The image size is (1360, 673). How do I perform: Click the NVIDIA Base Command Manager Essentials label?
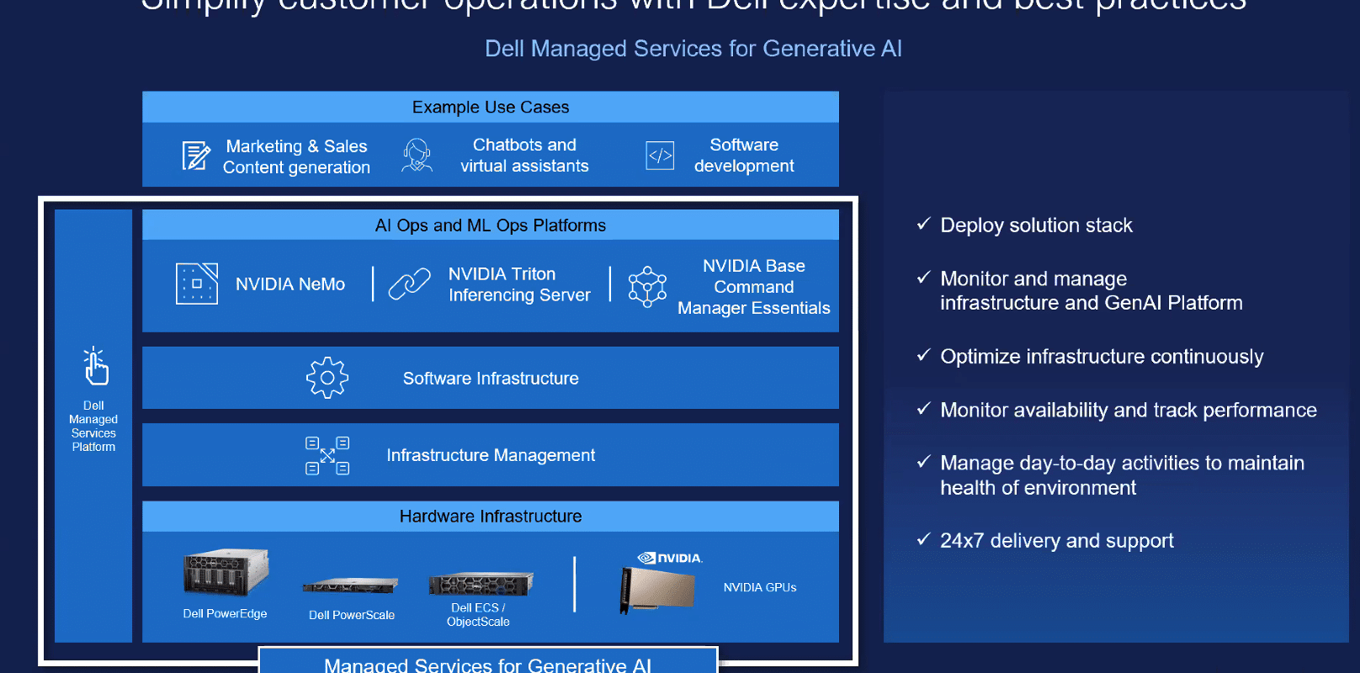754,287
